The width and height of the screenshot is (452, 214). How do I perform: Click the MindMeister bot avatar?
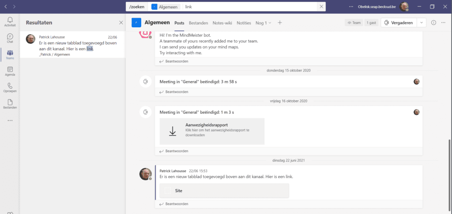tap(146, 35)
